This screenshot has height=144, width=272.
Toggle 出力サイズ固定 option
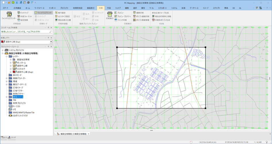(63, 16)
